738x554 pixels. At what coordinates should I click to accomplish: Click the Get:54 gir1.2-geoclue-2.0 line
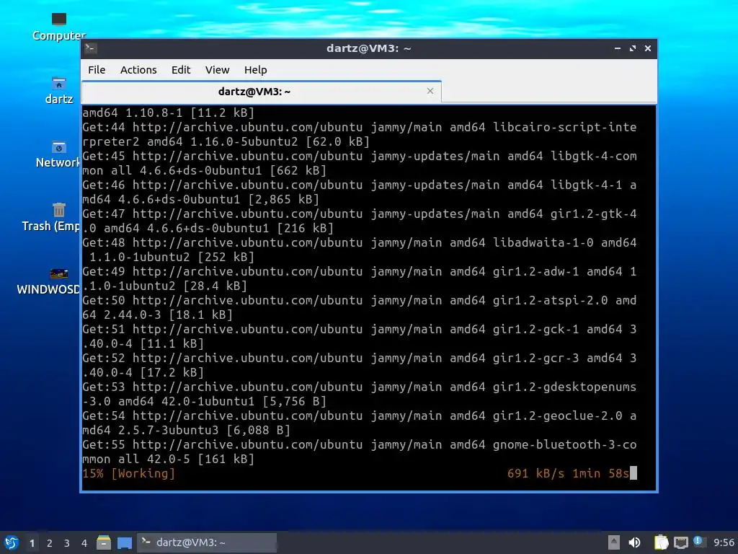click(x=360, y=423)
